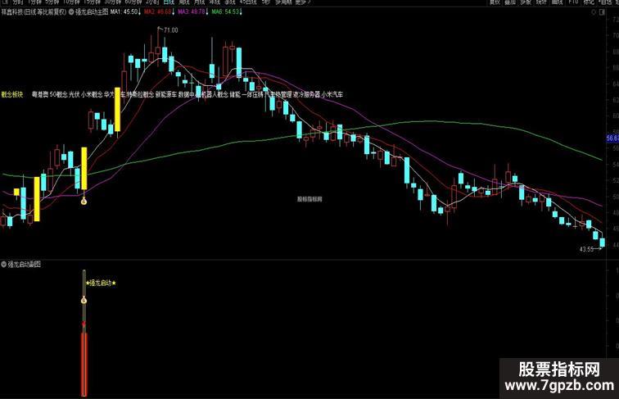This screenshot has height=399, width=619.
Task: Select the 概念板块 yellow label
Action: tap(12, 94)
